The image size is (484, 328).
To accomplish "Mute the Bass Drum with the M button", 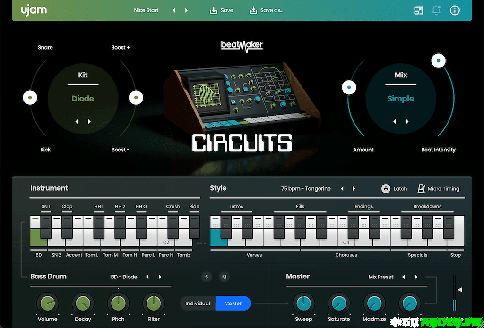I will [225, 277].
